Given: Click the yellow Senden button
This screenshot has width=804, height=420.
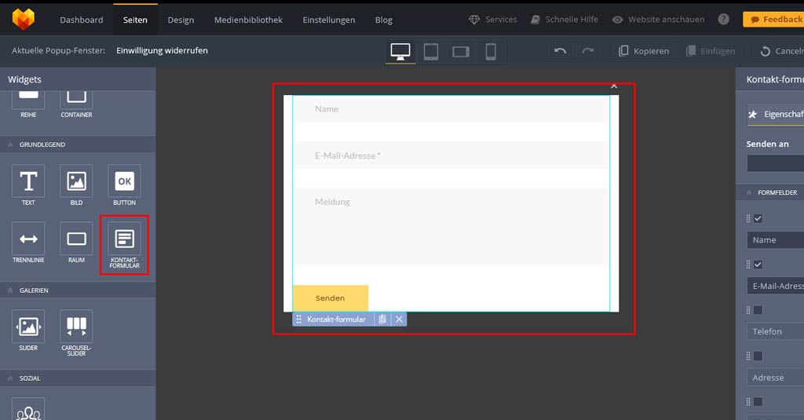Looking at the screenshot, I should click(331, 298).
